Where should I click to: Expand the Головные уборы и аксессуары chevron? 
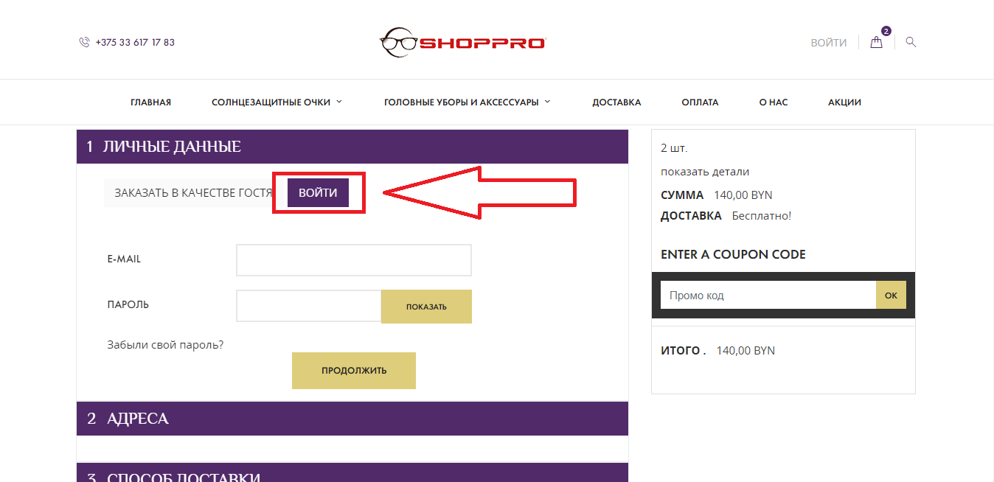click(x=547, y=102)
